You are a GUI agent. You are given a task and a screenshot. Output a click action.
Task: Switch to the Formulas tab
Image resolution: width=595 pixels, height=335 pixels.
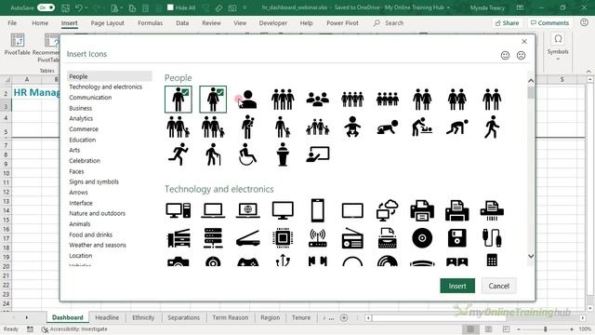[x=150, y=23]
